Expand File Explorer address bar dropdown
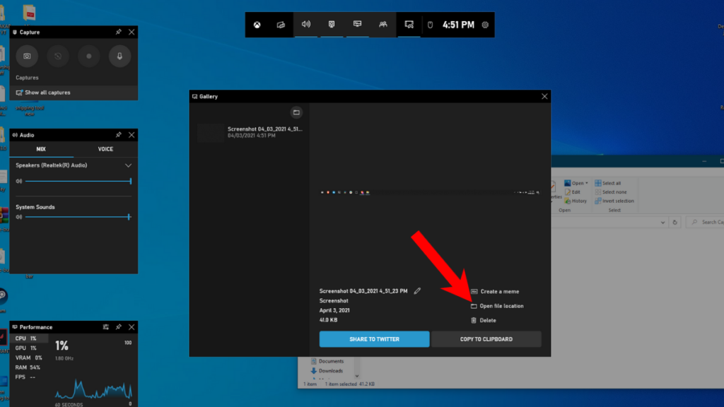The image size is (724, 407). tap(662, 223)
